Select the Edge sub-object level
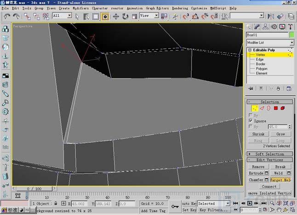297x215 pixels. (x=260, y=59)
